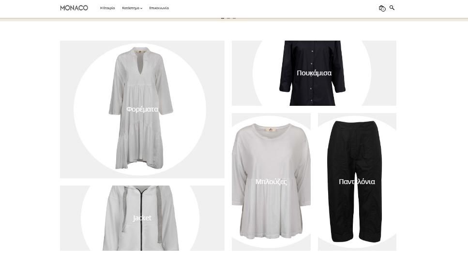The width and height of the screenshot is (468, 272).
Task: Click the cart item count badge
Action: pyautogui.click(x=383, y=9)
